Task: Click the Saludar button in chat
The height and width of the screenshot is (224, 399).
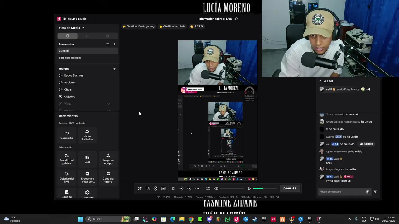Action: (x=366, y=144)
